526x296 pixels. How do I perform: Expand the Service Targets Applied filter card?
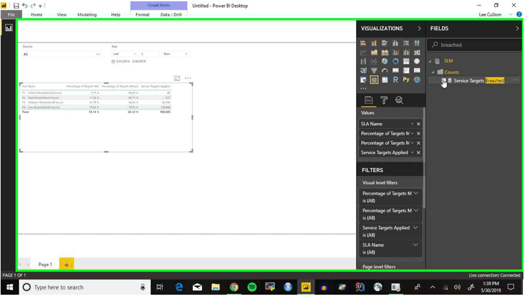click(415, 228)
